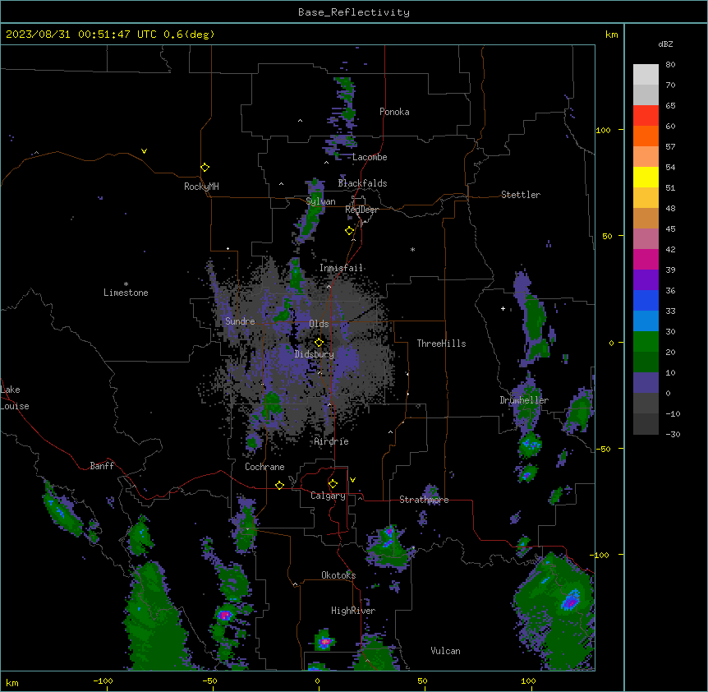
Task: Pick the bright green 20-30 dBZ swatch
Action: (646, 342)
